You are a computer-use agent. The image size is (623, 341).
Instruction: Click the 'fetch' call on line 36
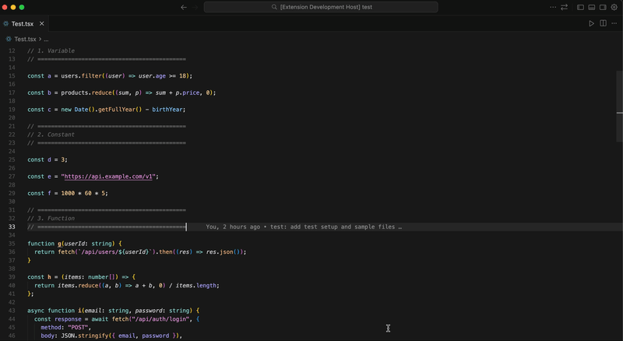pyautogui.click(x=66, y=252)
